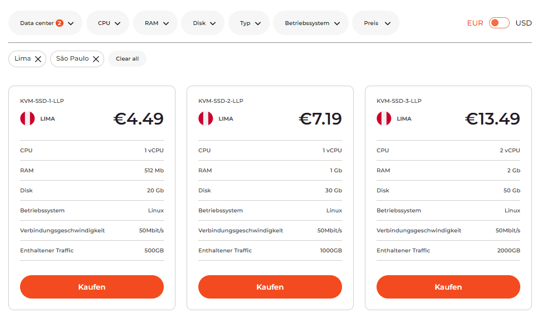Expand the RAM filter dropdown
The height and width of the screenshot is (318, 542).
(x=155, y=23)
